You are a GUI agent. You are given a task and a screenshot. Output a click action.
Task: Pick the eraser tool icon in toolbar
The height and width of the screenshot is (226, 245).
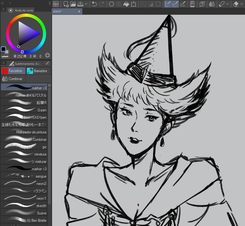[x=236, y=4]
